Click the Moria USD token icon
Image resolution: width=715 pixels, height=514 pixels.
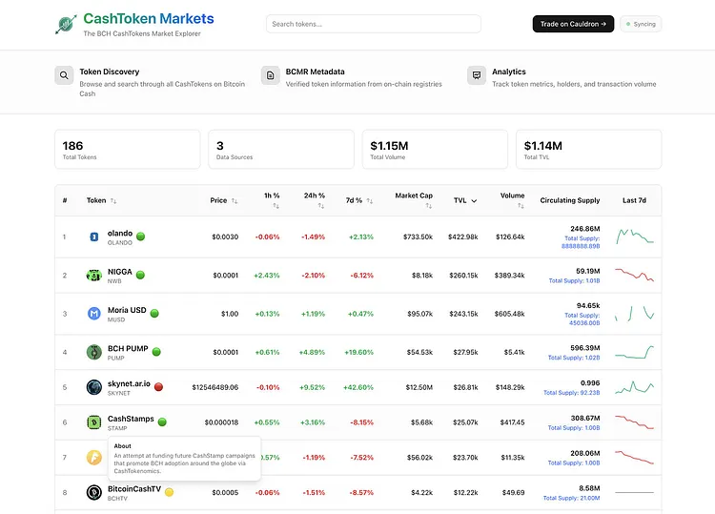click(94, 314)
